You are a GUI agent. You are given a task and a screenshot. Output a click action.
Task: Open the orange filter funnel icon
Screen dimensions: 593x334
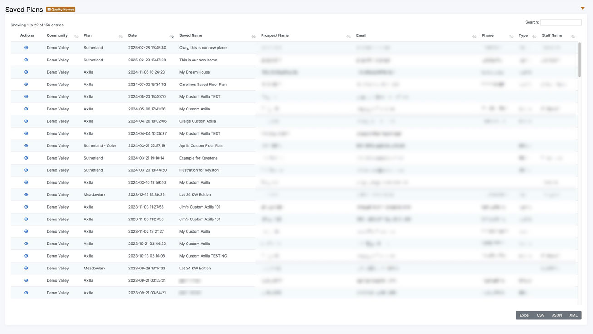point(583,9)
